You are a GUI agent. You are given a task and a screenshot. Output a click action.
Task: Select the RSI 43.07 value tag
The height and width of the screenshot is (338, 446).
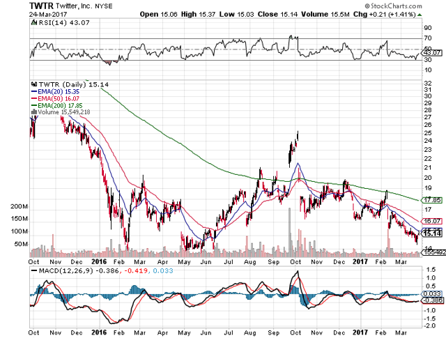tap(431, 53)
